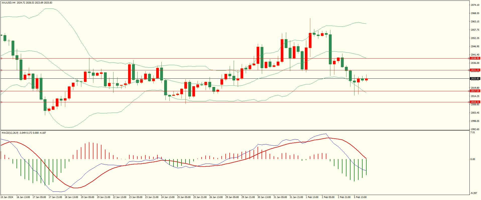
Task: Click the 25 Jan 21:00 time label
Action: [x=200, y=197]
